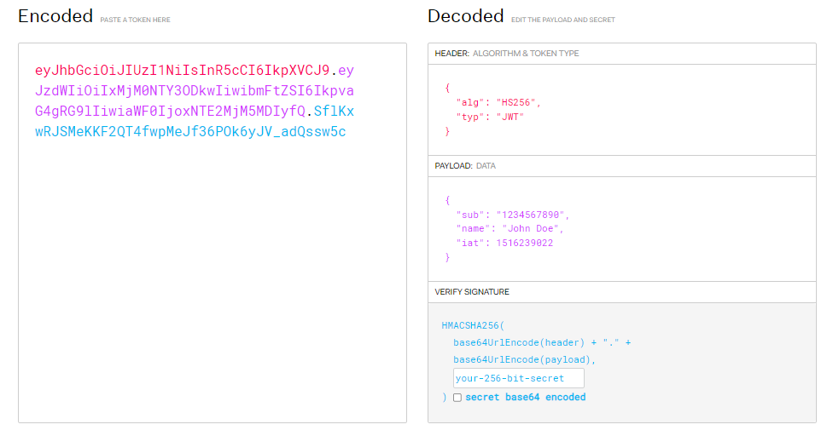Click the secret base64 encoded label text
This screenshot has height=436, width=827.
click(526, 397)
